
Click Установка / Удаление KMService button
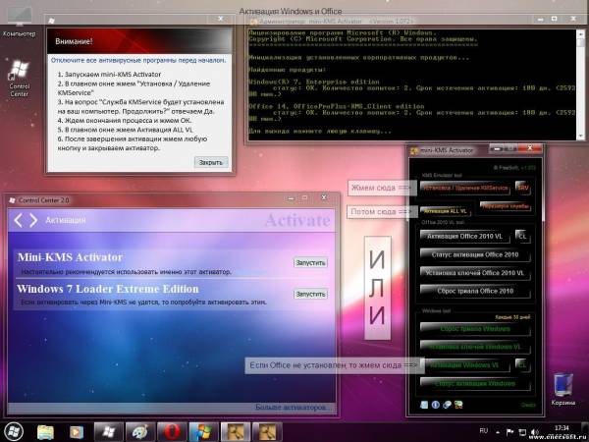click(x=464, y=188)
